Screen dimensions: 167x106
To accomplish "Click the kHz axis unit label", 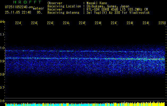I will pos(3,22).
